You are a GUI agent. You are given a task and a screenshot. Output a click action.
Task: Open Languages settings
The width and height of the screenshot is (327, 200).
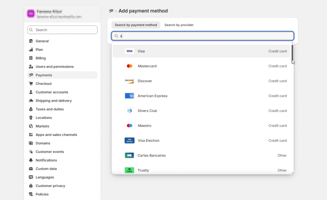click(x=62, y=177)
